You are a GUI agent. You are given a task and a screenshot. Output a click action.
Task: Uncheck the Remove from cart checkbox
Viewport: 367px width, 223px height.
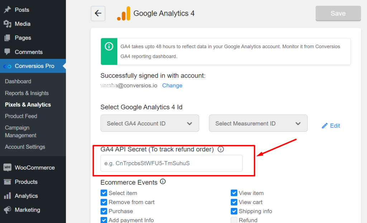pos(104,202)
